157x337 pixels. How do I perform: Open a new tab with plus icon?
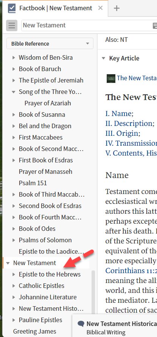pos(117,8)
